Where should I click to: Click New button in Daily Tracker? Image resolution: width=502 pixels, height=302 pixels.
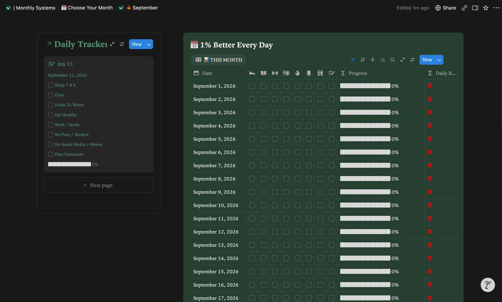tap(137, 44)
